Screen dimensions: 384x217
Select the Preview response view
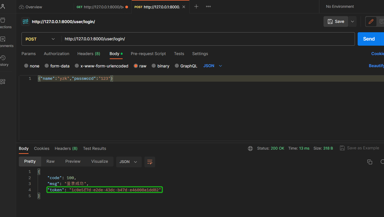[73, 161]
